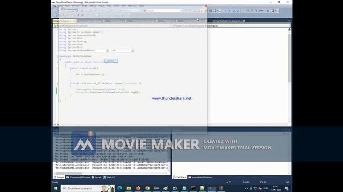Viewport: 343px width, 192px height.
Task: Switch to the Watch 1 tab
Action: pos(109,177)
